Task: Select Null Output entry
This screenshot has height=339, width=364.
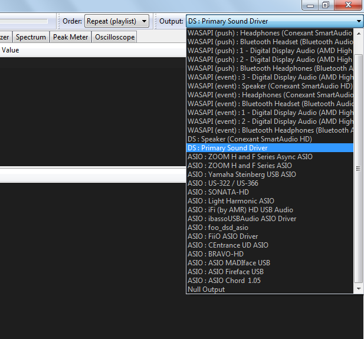Action: click(270, 289)
